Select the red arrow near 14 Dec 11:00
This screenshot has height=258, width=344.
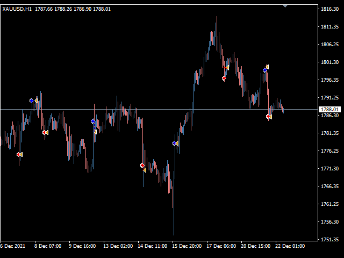142,166
